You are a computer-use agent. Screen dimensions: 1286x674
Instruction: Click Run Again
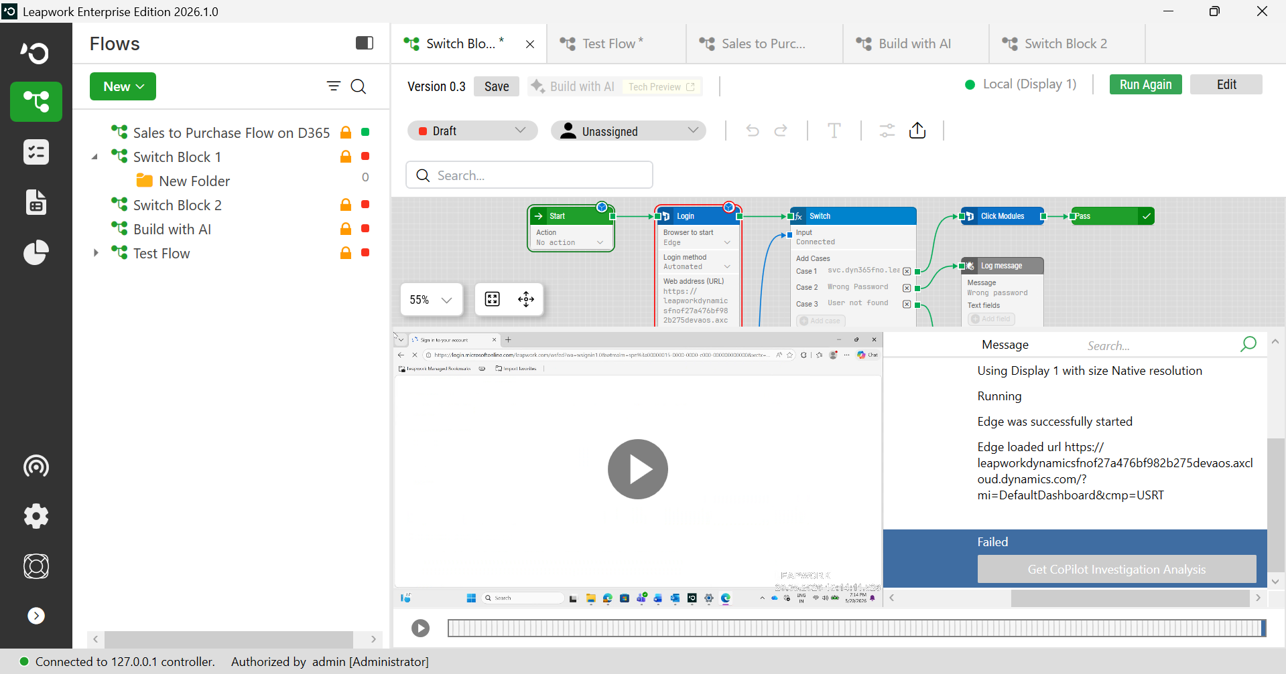[x=1145, y=84]
